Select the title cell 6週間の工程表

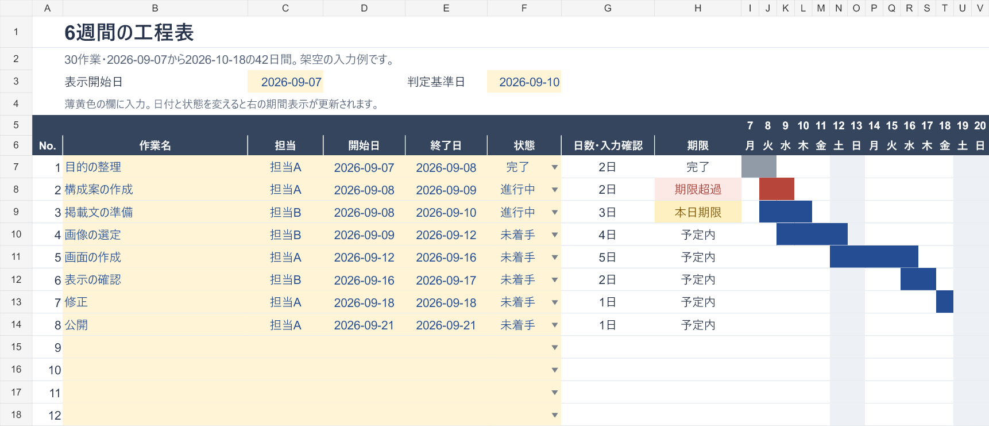point(129,32)
